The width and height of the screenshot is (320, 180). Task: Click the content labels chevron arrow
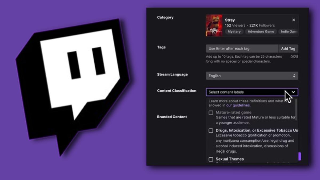coord(293,92)
